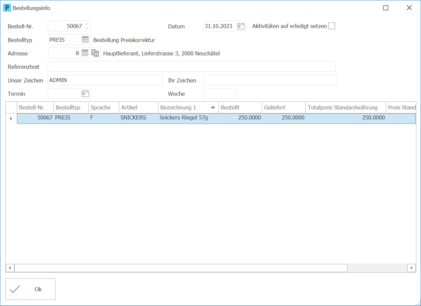The height and width of the screenshot is (306, 421).
Task: Toggle Aktivitäten auf erledigt setzen checkbox
Action: click(331, 26)
